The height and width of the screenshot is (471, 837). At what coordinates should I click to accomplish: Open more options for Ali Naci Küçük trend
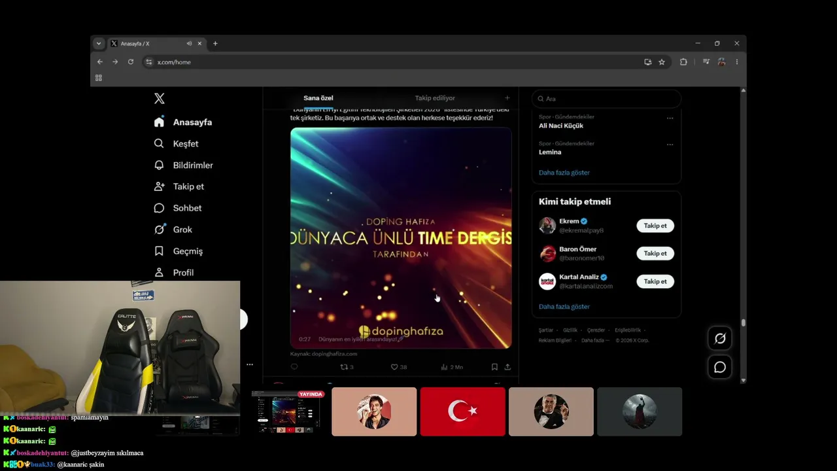pos(670,118)
